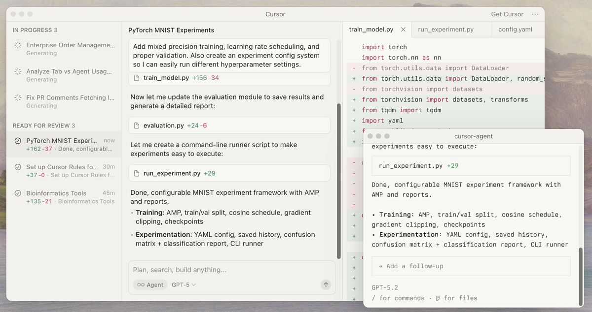
Task: Click the IN PROGRESS 3 section header
Action: [35, 30]
